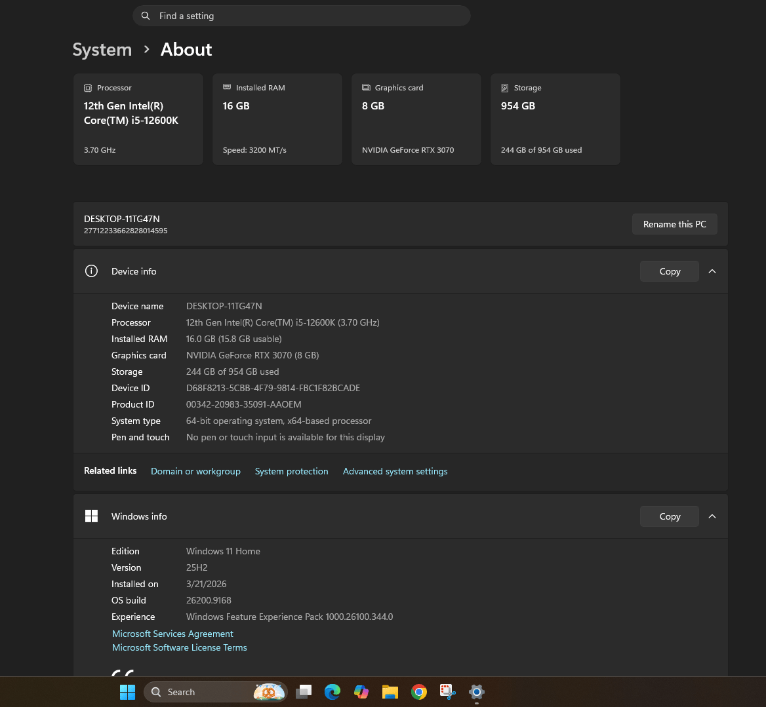Viewport: 766px width, 707px height.
Task: Click Rename this PC button
Action: (675, 224)
